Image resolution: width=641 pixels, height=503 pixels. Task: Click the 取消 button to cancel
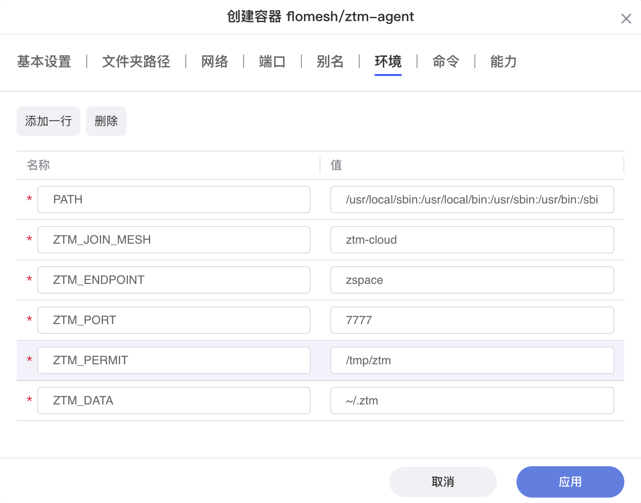(x=443, y=482)
